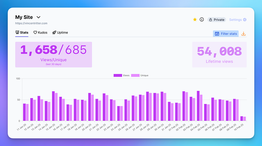Click the Views/Unique label

(x=53, y=60)
